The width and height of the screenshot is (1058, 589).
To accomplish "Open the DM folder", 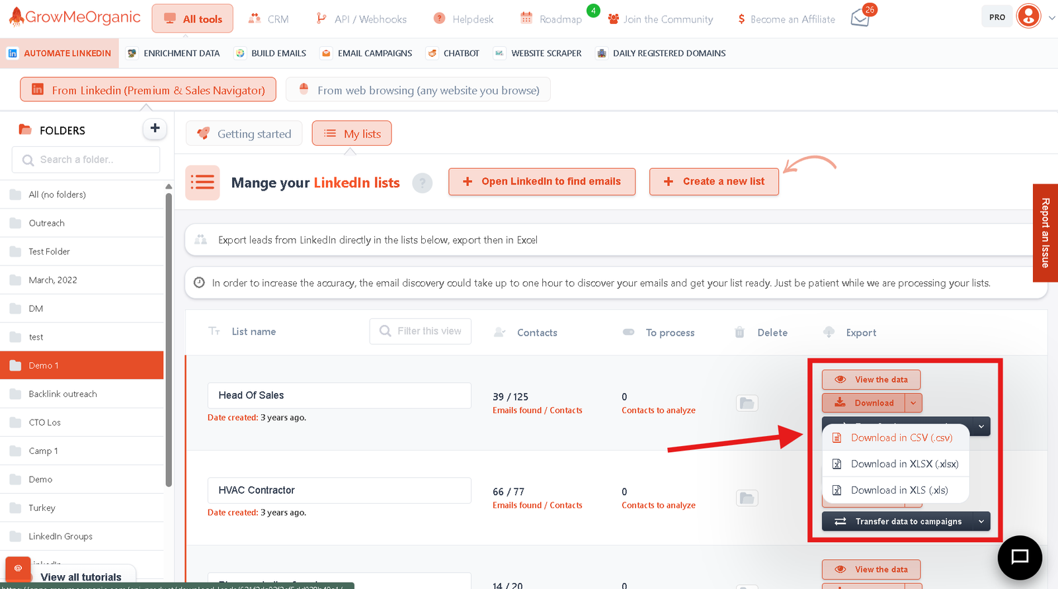I will click(82, 308).
